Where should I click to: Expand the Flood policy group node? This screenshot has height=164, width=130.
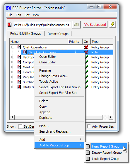pos(13,72)
